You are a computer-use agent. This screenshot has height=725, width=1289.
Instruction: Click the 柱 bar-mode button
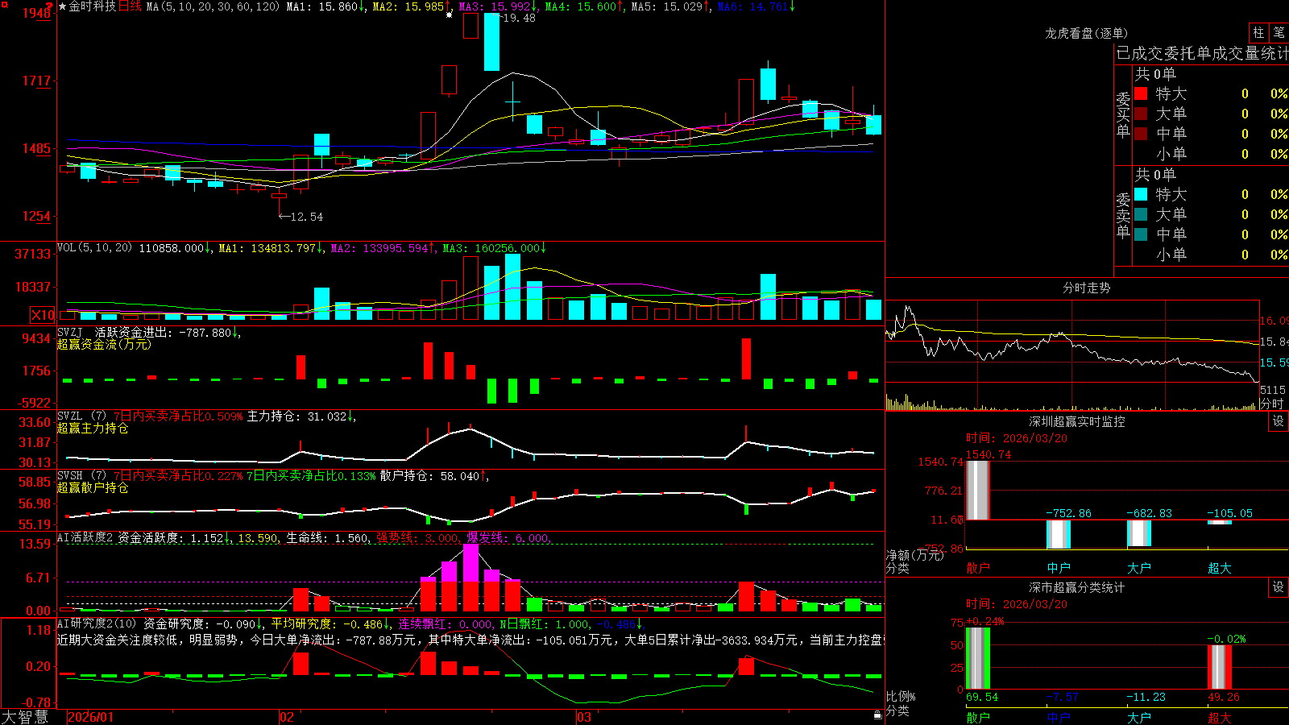point(1258,33)
